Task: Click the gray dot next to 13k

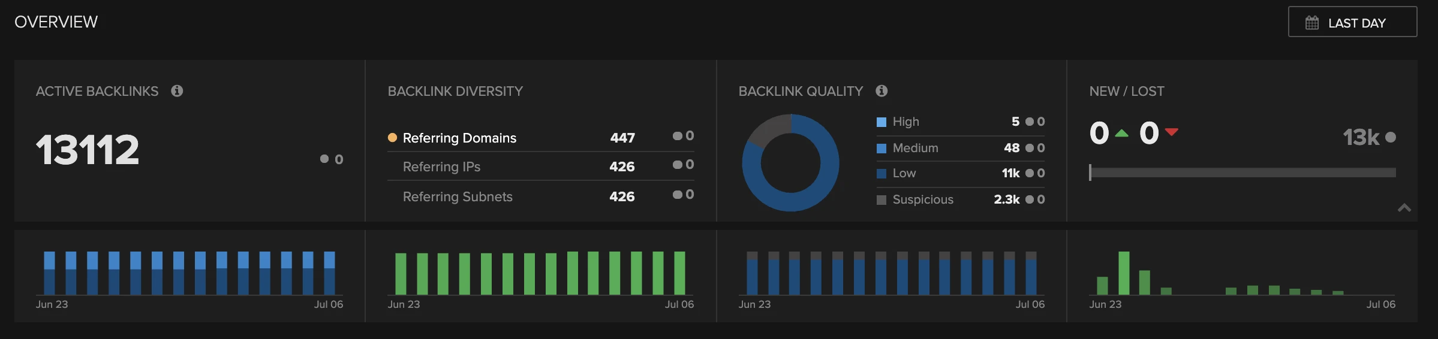Action: (x=1391, y=137)
